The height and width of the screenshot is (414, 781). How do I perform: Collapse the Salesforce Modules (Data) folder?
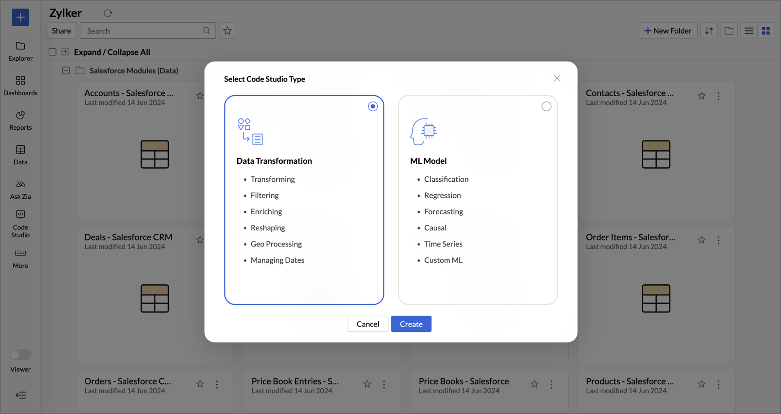66,71
